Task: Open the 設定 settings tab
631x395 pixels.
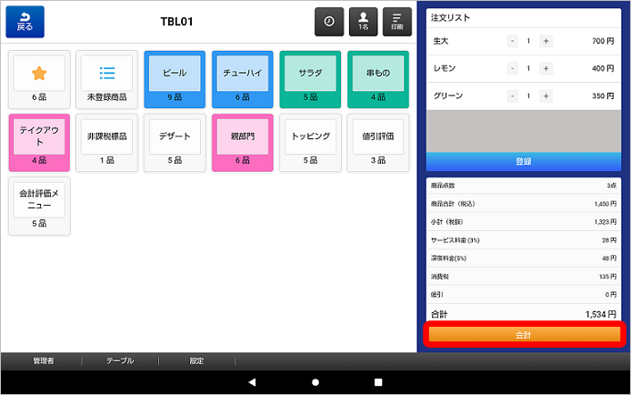Action: [196, 360]
